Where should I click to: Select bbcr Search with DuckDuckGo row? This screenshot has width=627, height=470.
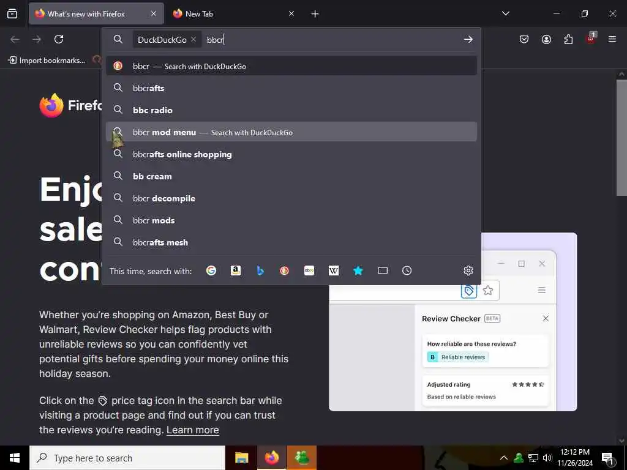click(291, 66)
